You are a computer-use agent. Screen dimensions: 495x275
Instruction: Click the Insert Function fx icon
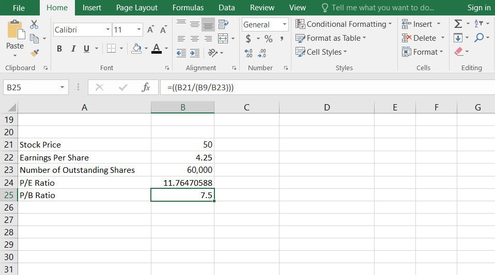146,88
